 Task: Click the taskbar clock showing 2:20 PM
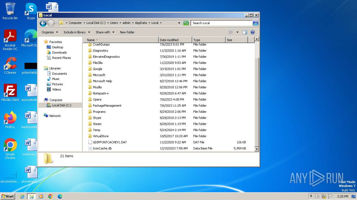click(342, 196)
